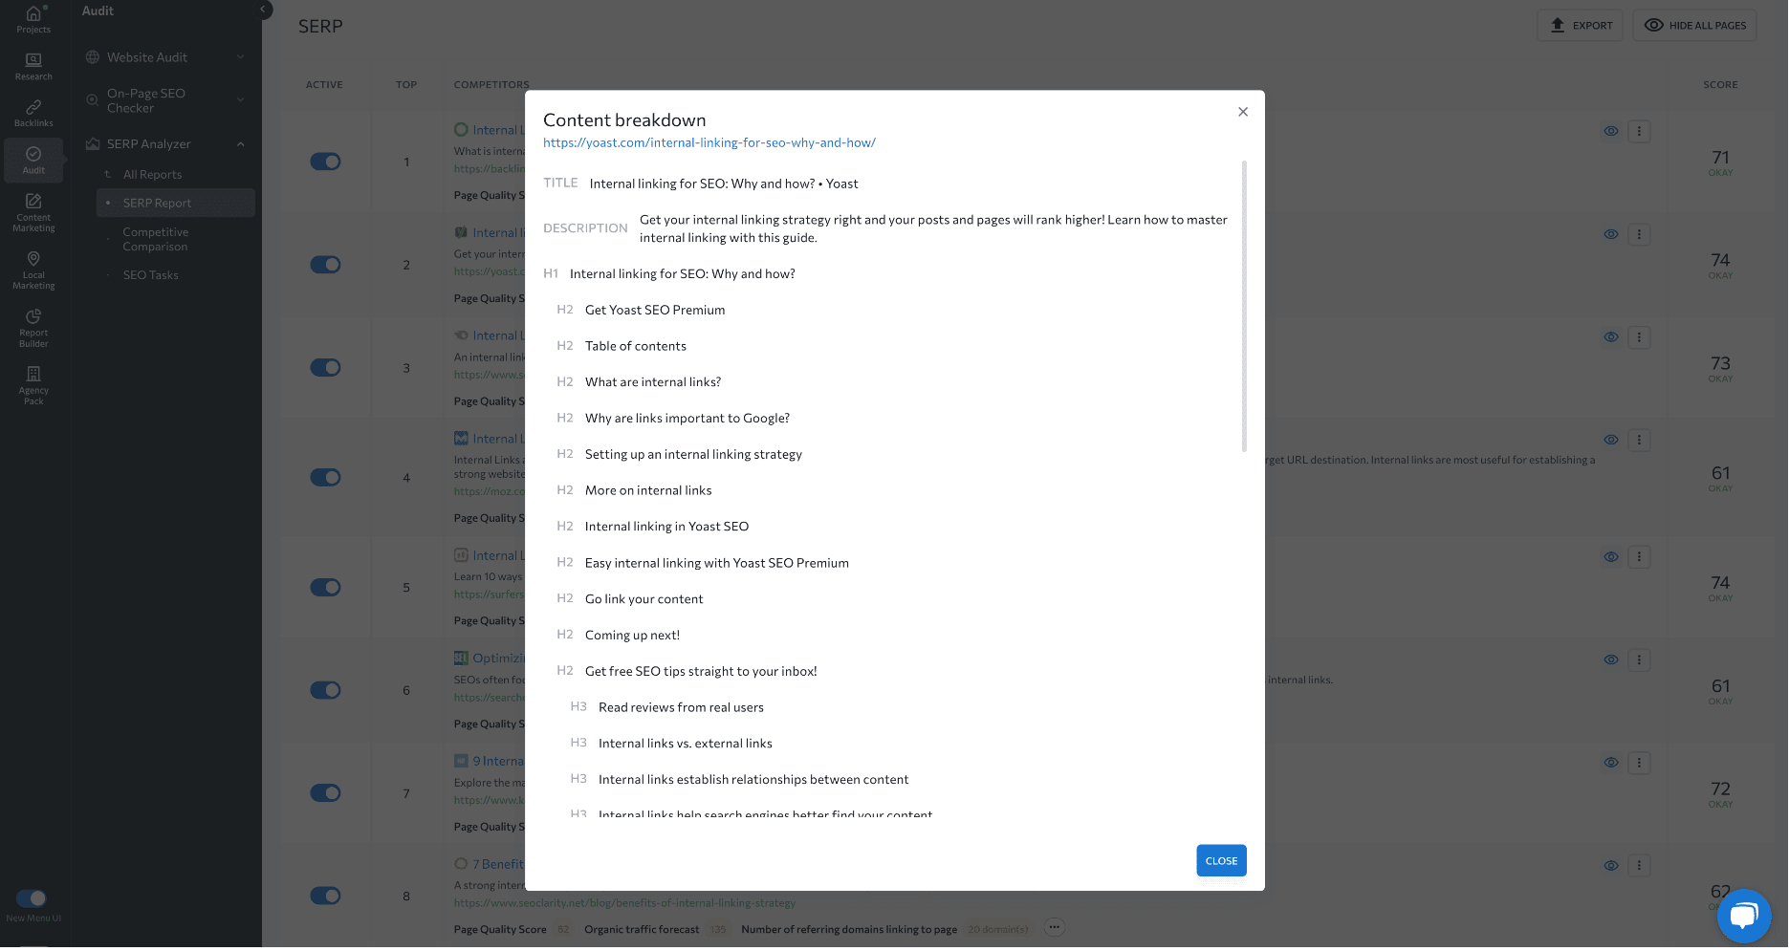Viewport: 1789px width, 951px height.
Task: Open Report Builder in sidebar
Action: click(33, 328)
